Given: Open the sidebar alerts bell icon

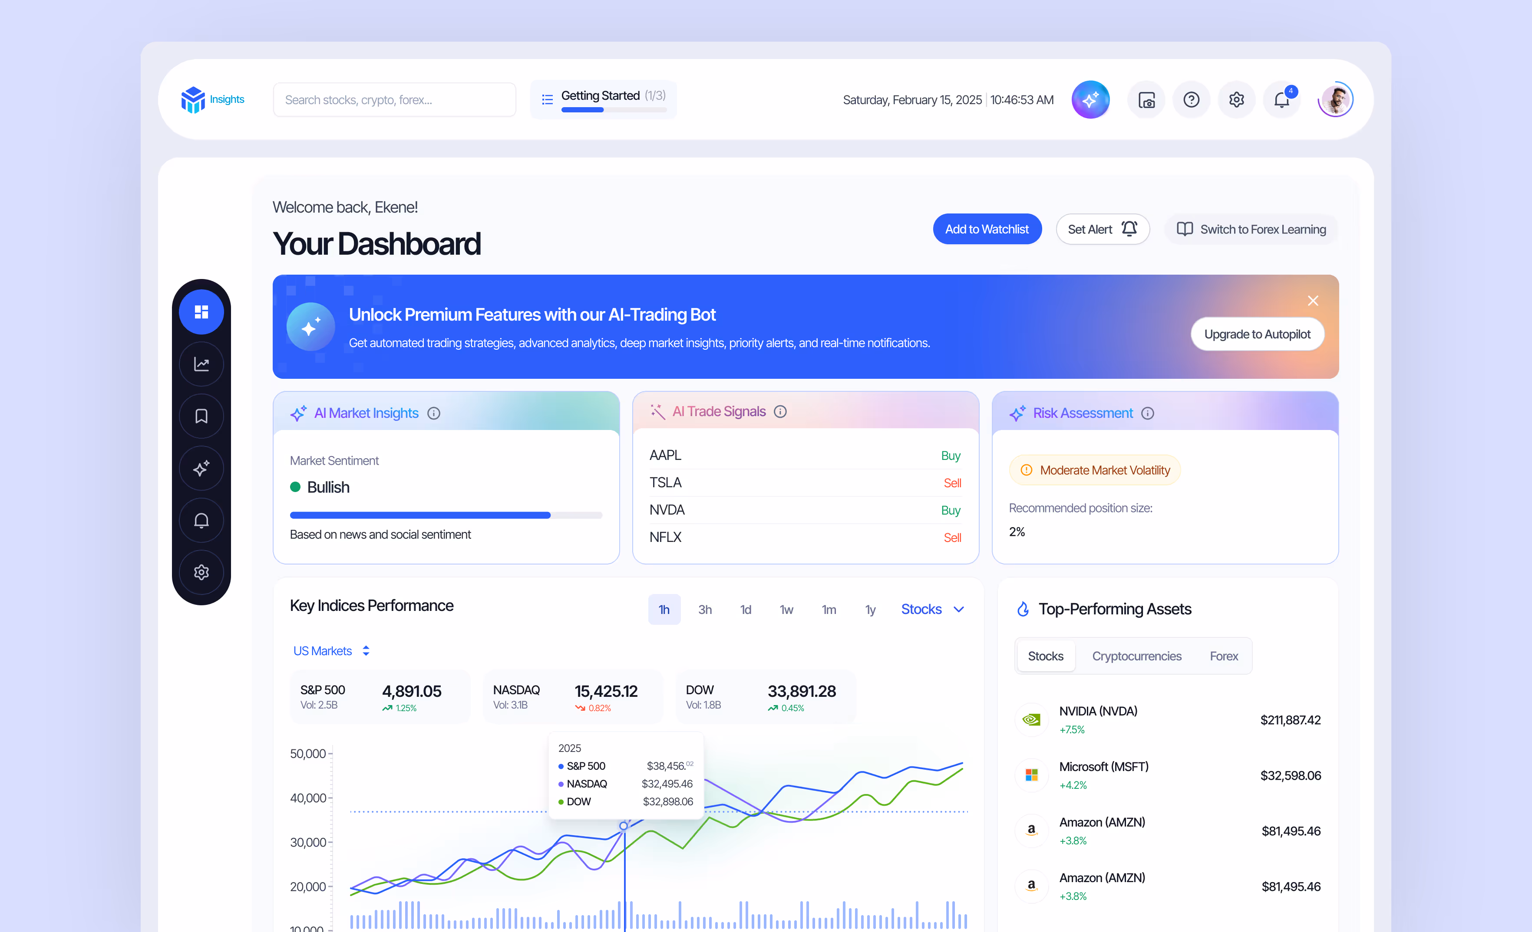Looking at the screenshot, I should coord(201,520).
